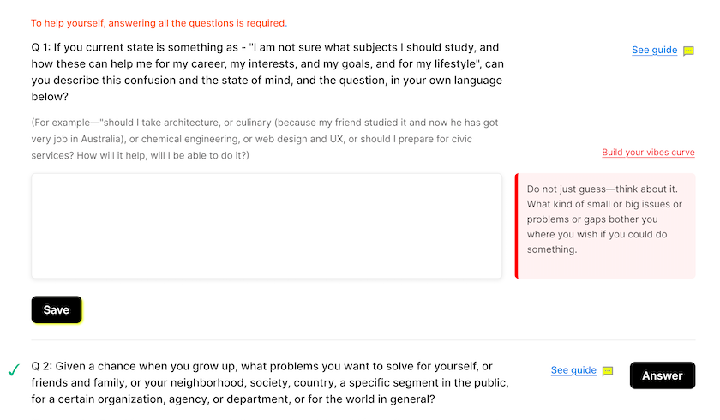Viewport: 720px width, 420px height.
Task: Open the See guide link for Q2
Action: tap(573, 370)
